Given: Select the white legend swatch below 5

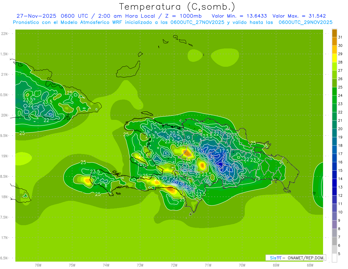Looking at the screenshot, I should (334, 258).
